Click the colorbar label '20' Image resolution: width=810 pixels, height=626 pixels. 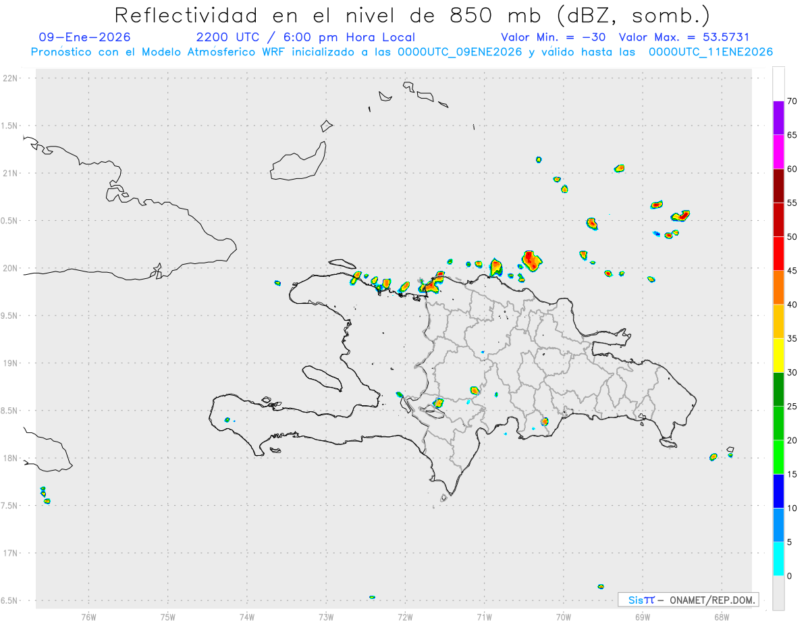click(x=792, y=440)
